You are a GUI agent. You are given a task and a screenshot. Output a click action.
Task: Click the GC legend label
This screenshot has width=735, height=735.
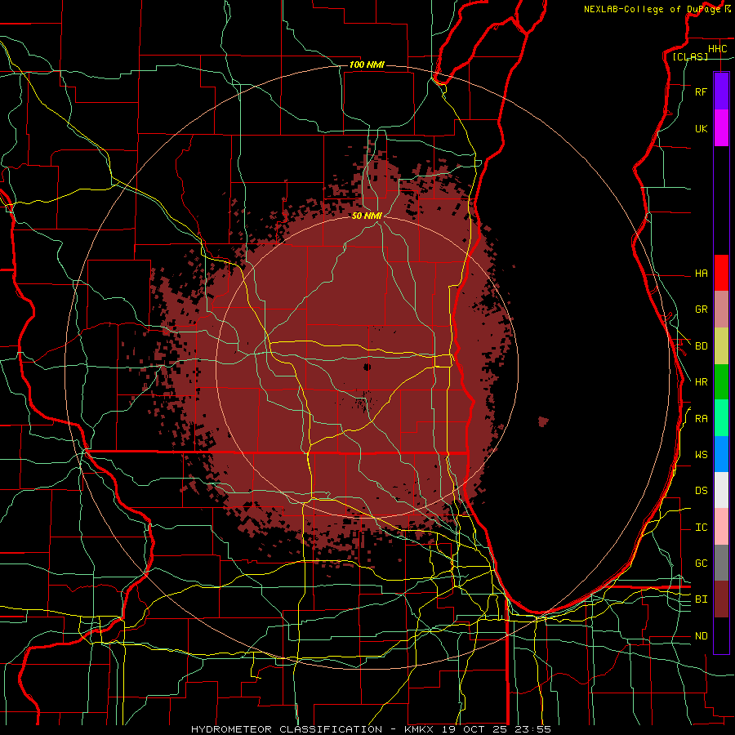pos(701,563)
